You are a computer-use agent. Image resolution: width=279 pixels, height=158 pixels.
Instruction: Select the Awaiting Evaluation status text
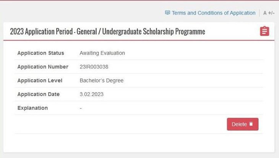[x=102, y=53]
